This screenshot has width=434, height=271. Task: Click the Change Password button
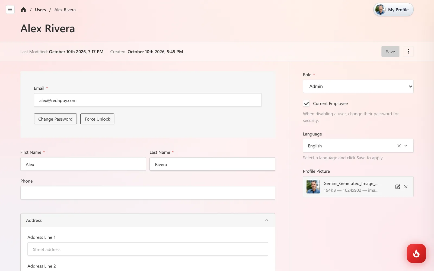point(55,119)
